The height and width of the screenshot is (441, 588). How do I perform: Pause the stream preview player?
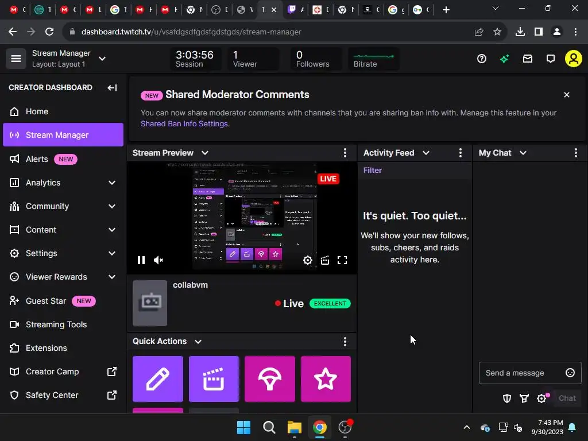[141, 260]
